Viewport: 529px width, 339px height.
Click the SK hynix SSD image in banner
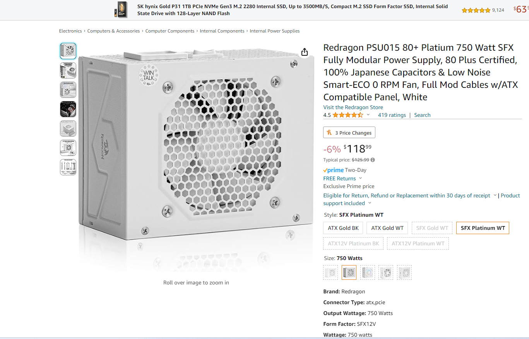click(121, 10)
